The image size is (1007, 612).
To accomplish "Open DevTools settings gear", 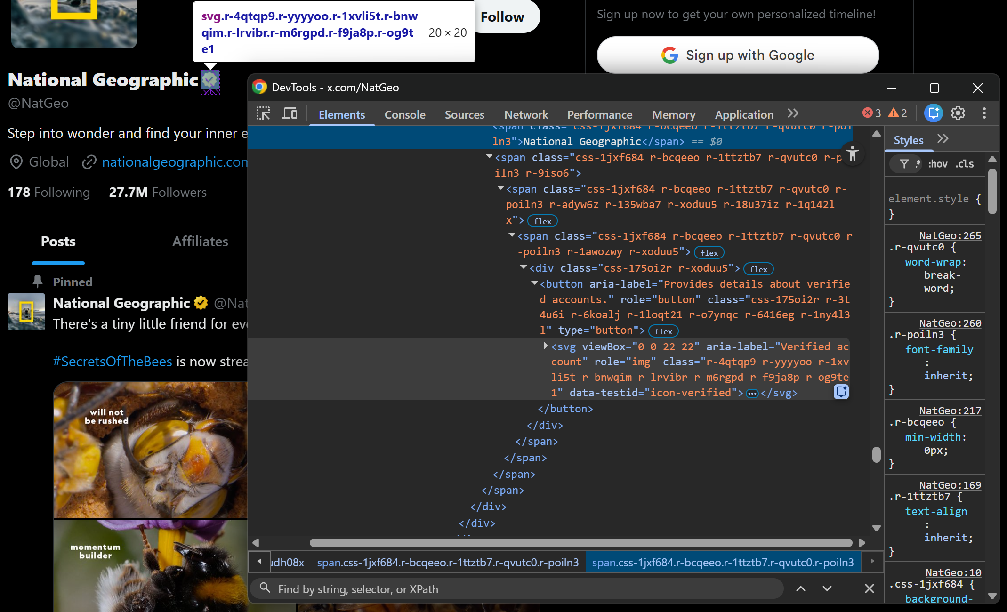I will click(958, 113).
